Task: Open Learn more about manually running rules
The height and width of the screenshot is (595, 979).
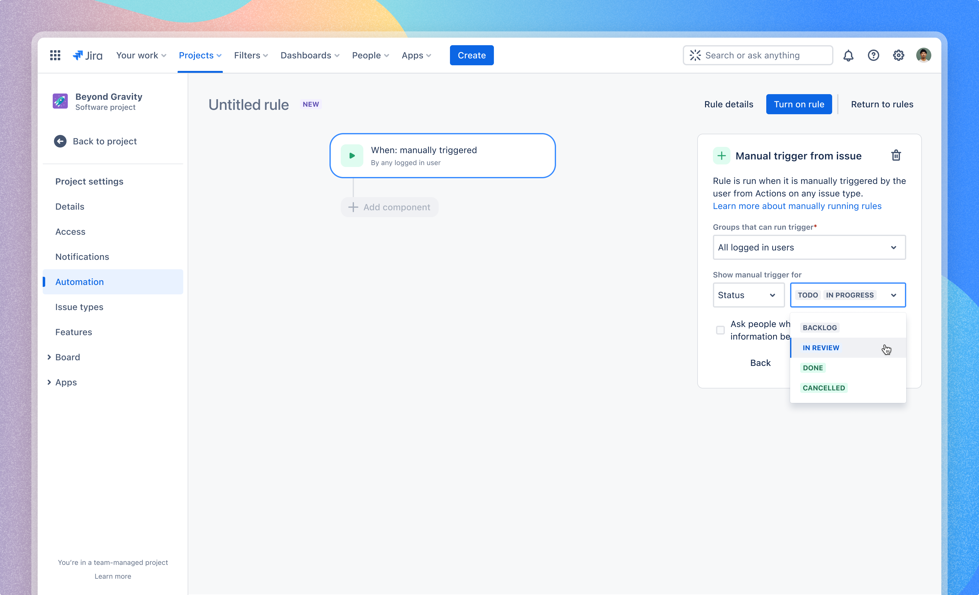Action: 797,206
